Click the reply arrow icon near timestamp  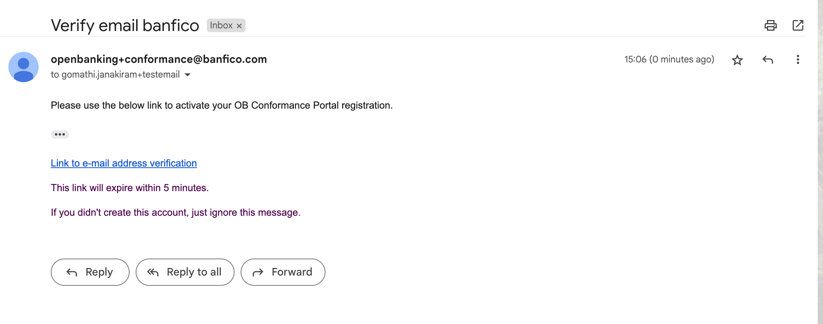point(768,60)
